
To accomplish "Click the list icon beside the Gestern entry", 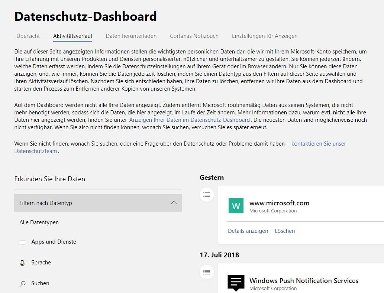I will point(207,194).
